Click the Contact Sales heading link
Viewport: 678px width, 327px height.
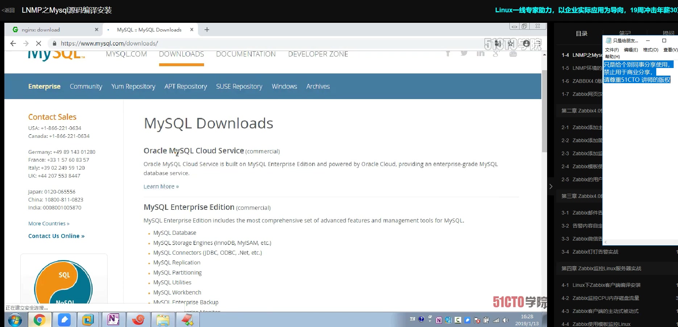52,117
